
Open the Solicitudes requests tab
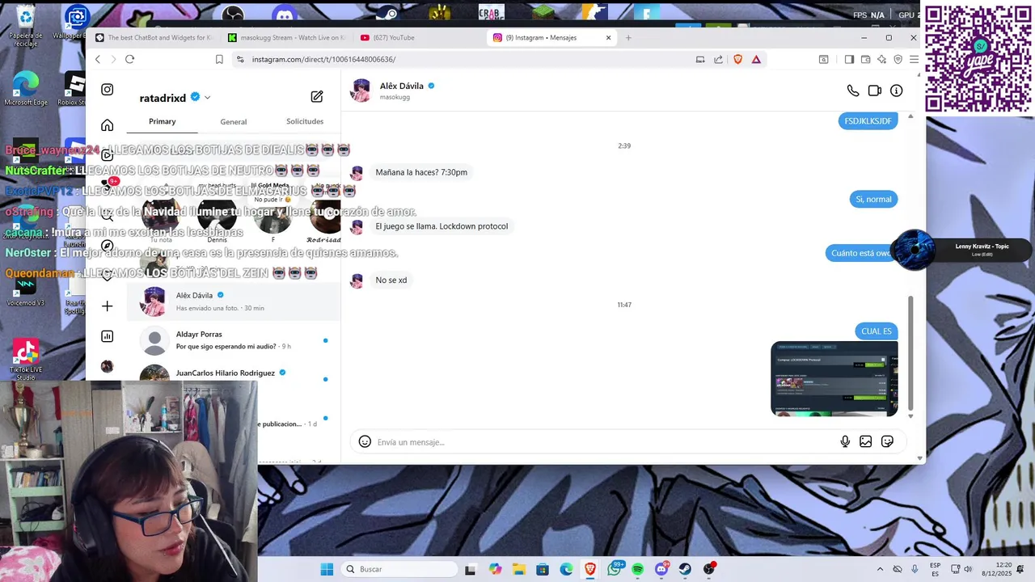(x=305, y=121)
